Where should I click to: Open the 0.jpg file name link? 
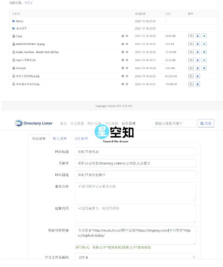[19, 36]
